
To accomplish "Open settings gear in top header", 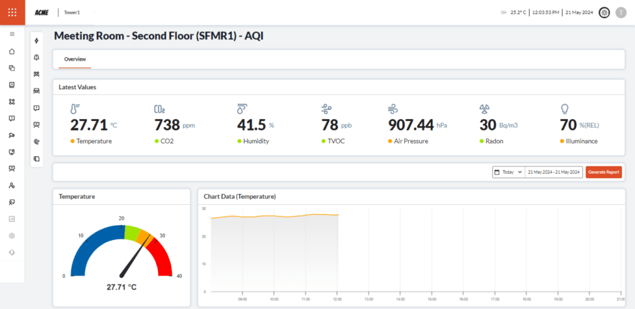I will click(604, 12).
